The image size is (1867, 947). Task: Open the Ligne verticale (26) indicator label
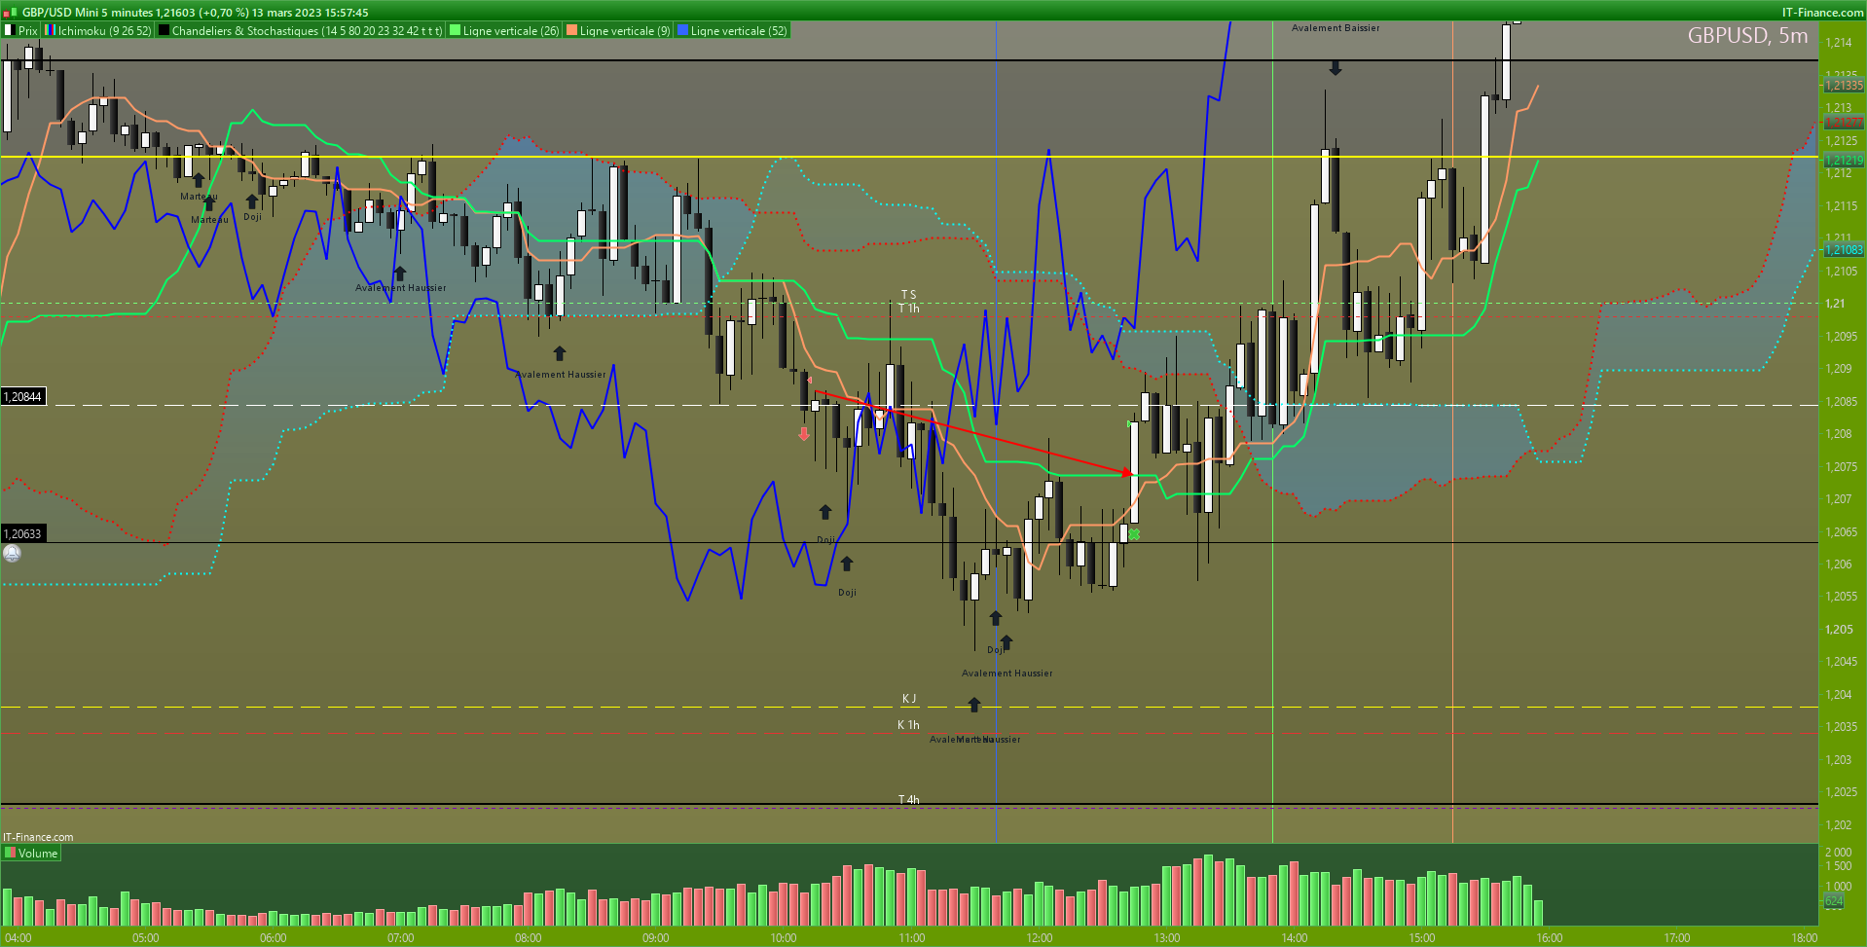coord(511,31)
